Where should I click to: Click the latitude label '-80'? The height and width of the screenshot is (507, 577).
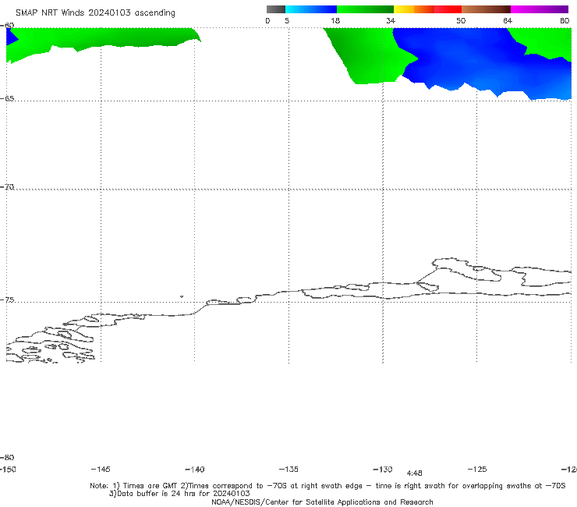[x=7, y=457]
